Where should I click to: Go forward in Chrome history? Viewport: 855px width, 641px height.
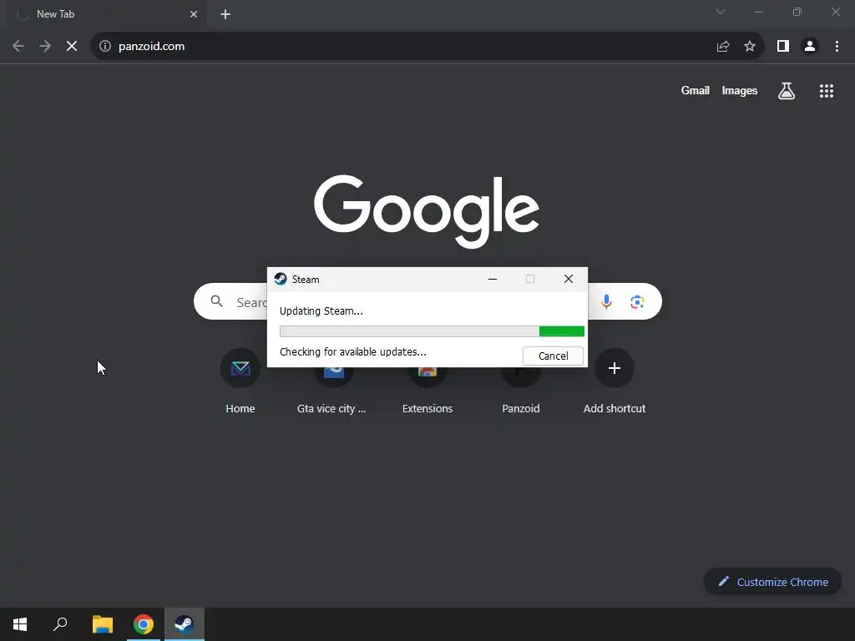click(x=45, y=47)
